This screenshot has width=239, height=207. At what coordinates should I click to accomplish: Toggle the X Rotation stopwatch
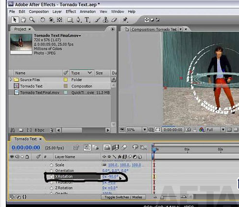pos(51,177)
